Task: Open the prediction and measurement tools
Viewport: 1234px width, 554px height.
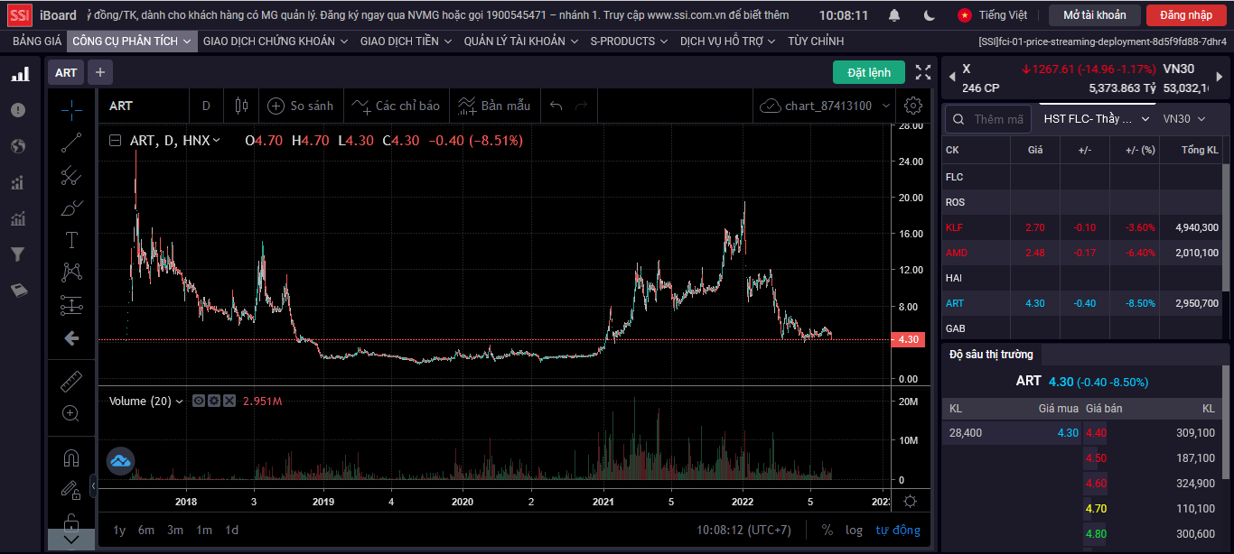Action: (71, 305)
